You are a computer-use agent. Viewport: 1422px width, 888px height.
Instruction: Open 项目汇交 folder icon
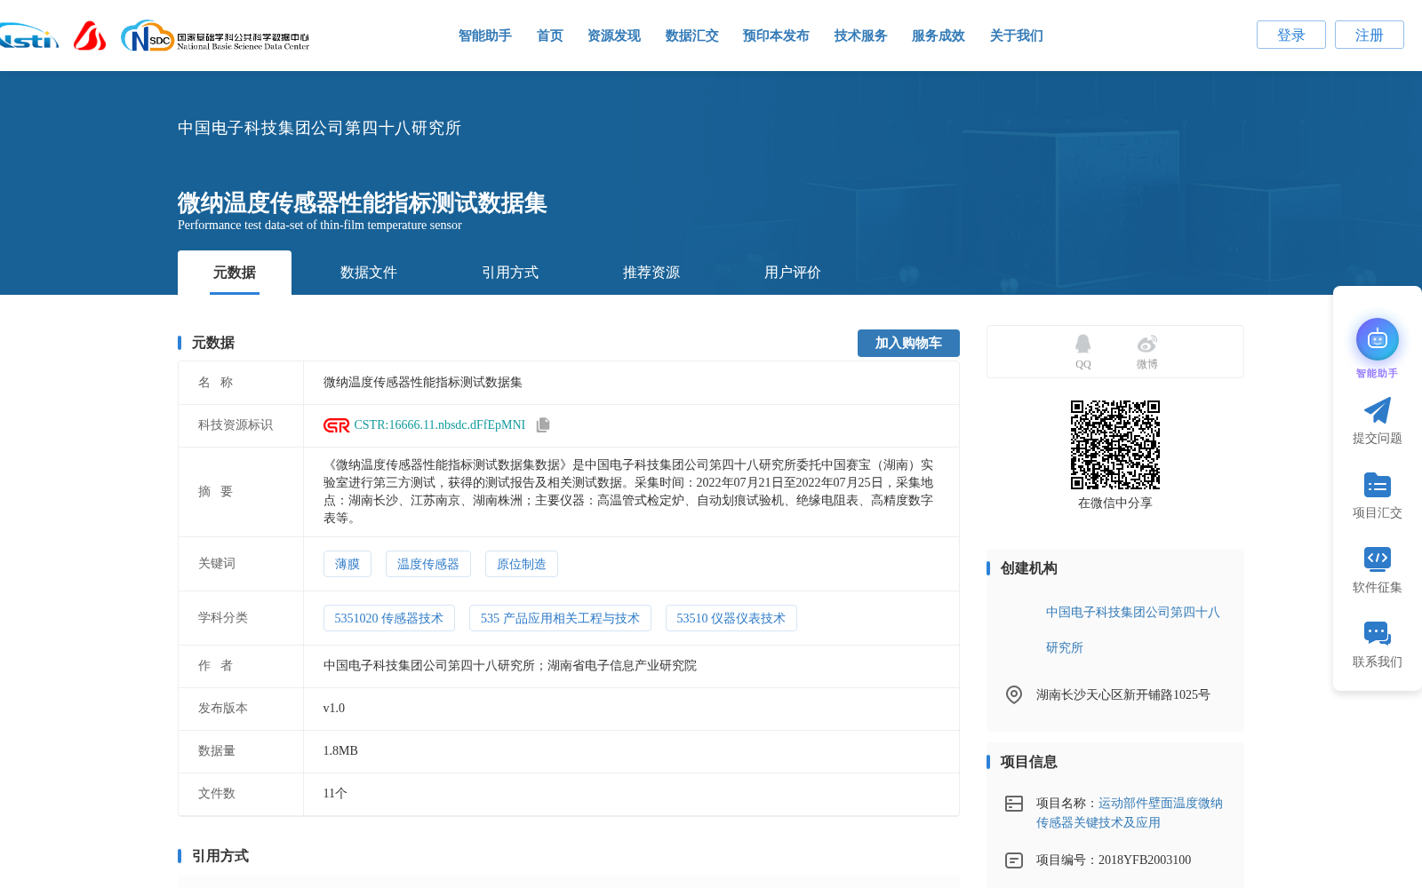tap(1377, 485)
